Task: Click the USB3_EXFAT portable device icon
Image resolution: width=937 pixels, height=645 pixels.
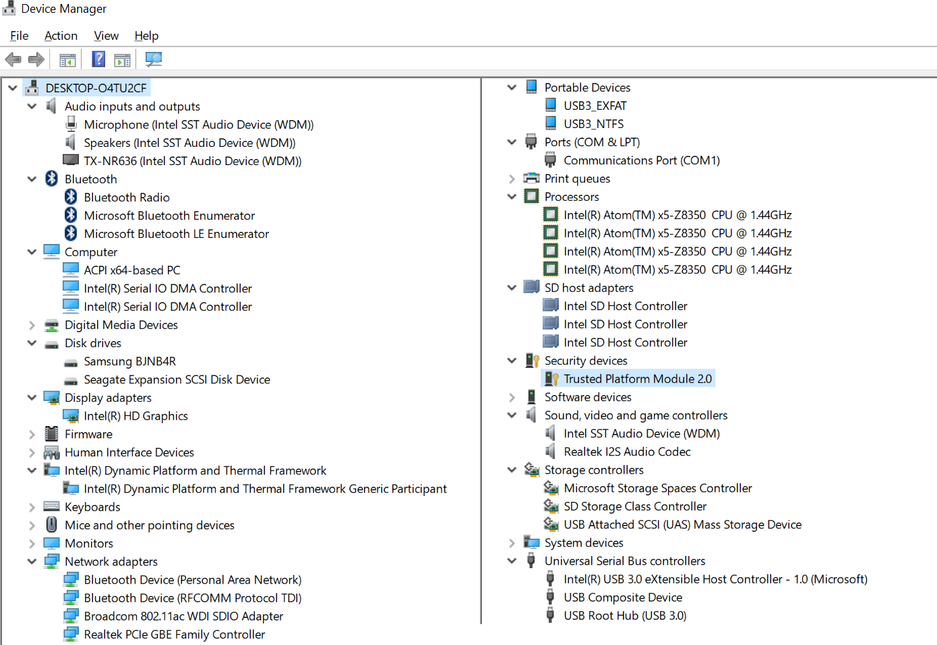Action: tap(551, 105)
